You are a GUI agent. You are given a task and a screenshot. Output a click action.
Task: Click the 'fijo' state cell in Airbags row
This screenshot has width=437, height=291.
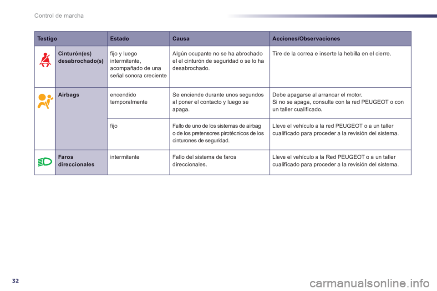(138, 134)
